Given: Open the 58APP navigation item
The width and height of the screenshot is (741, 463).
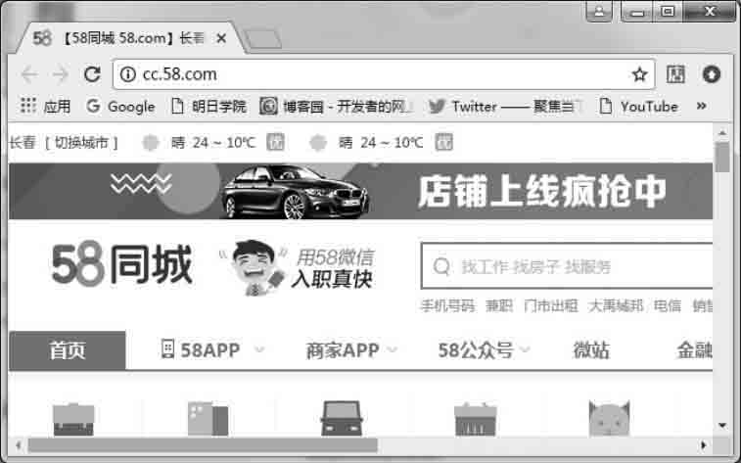Looking at the screenshot, I should point(201,350).
